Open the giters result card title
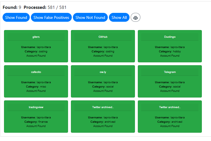The image size is (211, 141). pos(36,37)
